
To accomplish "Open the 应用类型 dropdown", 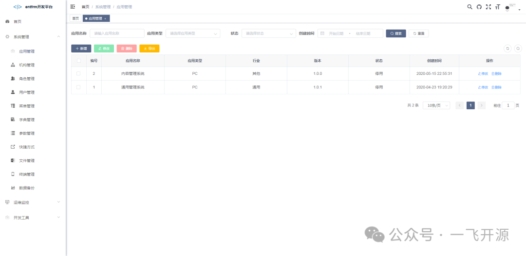I will click(193, 34).
